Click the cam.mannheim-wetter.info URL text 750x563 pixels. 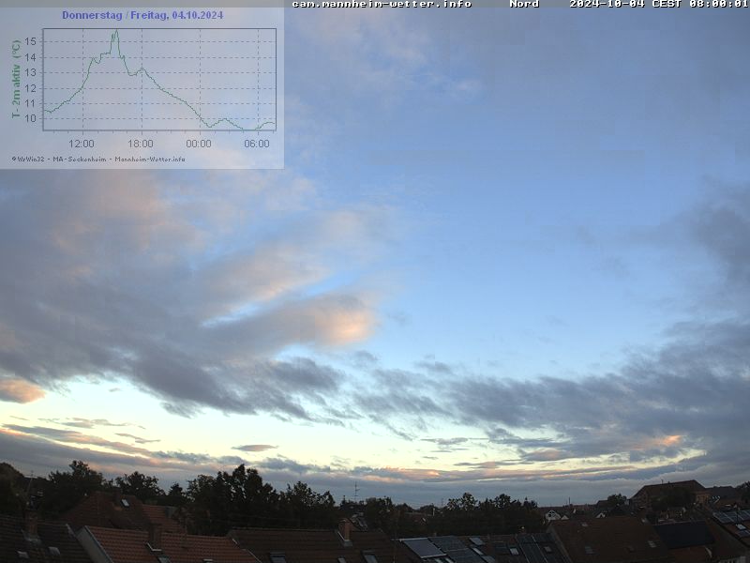[382, 4]
